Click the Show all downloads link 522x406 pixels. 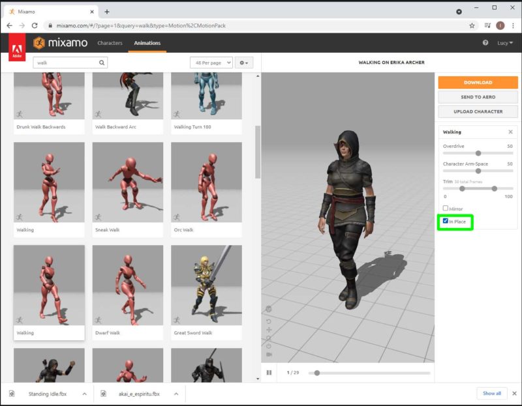492,394
